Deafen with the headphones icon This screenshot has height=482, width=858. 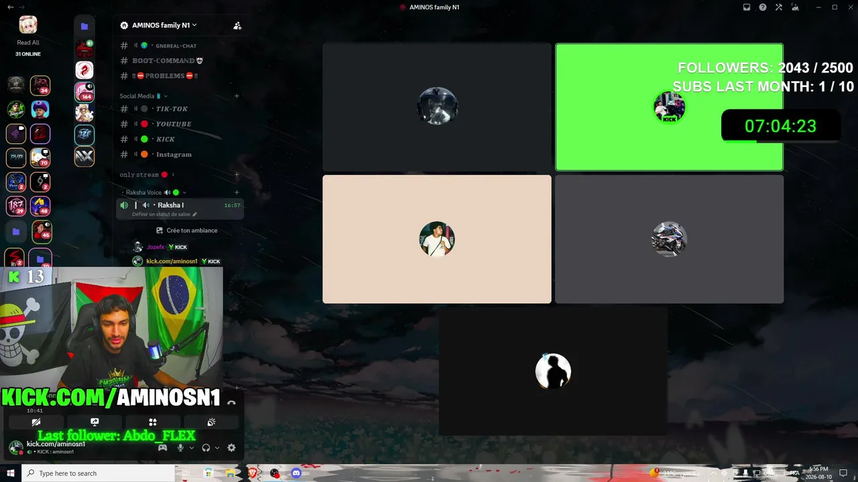(x=206, y=448)
